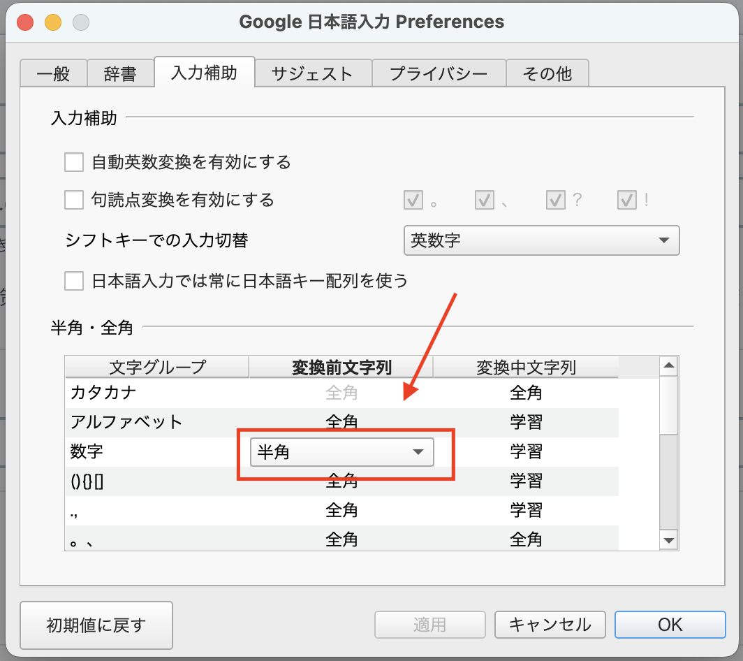Screen dimensions: 743x661
Task: Confirm settings with the OK button
Action: click(670, 625)
